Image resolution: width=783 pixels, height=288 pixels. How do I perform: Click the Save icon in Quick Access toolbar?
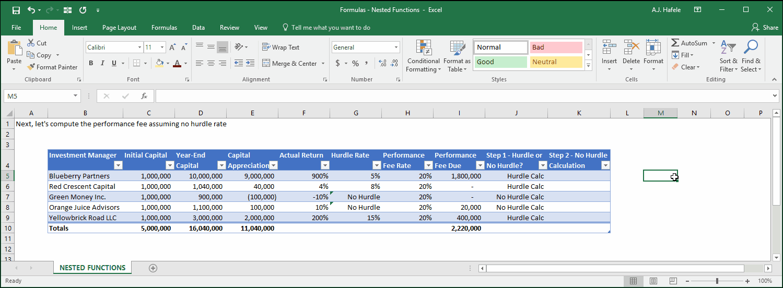click(x=16, y=10)
